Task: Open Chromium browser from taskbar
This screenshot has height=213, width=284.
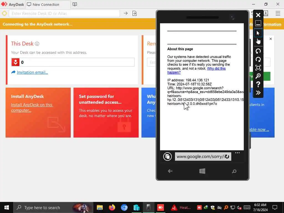Action: (x=124, y=207)
